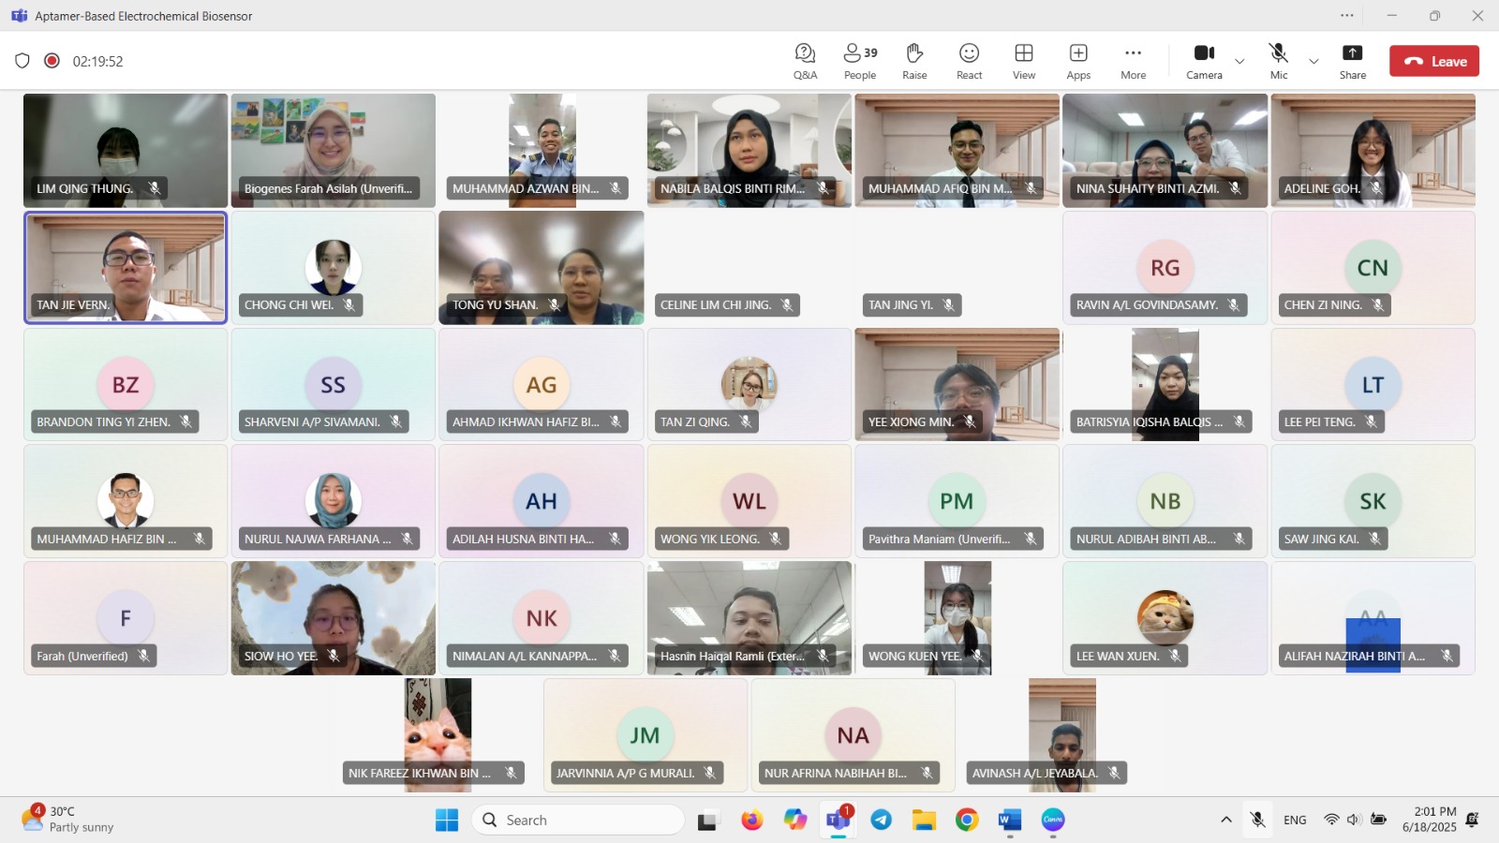Open Microsoft Word from taskbar

(1010, 820)
